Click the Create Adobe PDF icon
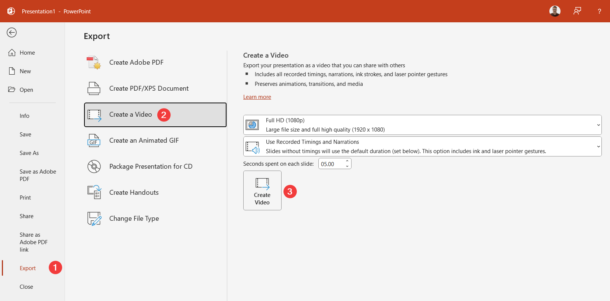The width and height of the screenshot is (610, 301). pos(94,62)
